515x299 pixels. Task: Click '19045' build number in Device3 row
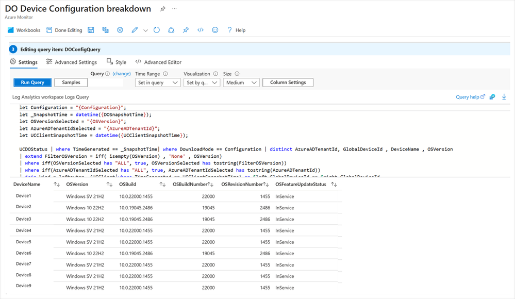pos(208,219)
